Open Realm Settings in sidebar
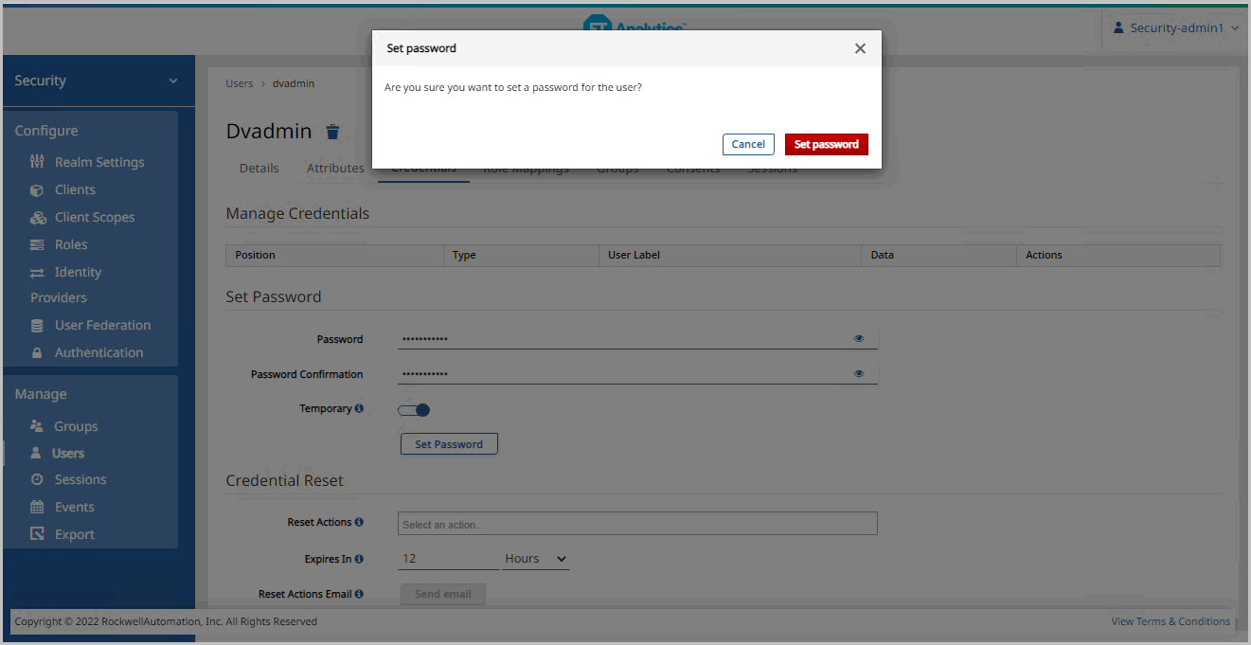Screen dimensions: 1251x645 [99, 162]
